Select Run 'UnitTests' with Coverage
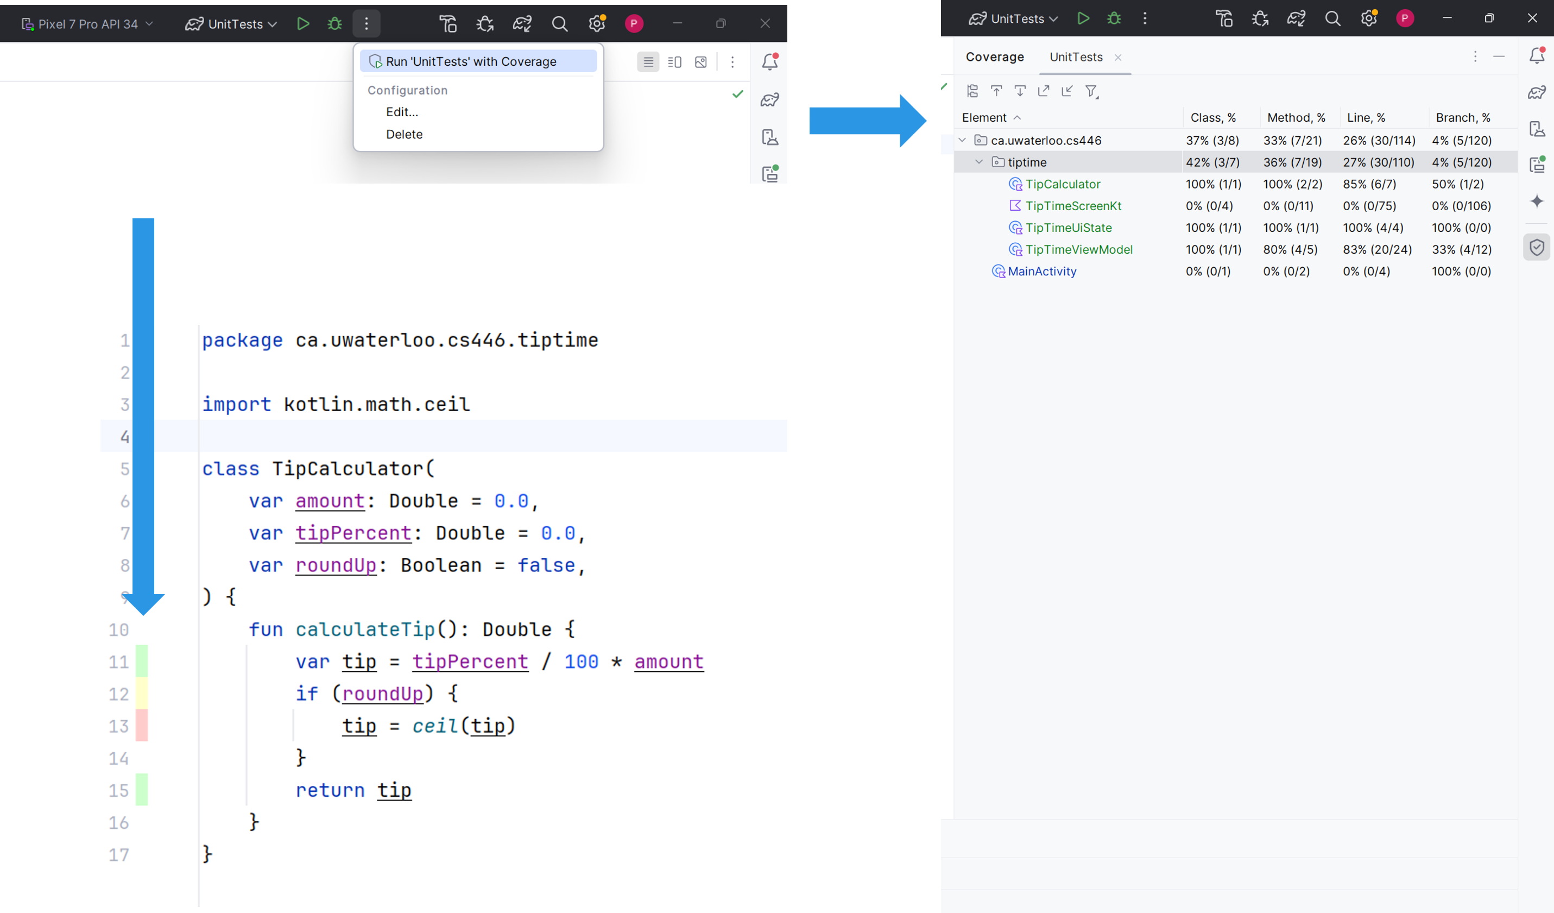Screen dimensions: 1554x913 (478, 61)
